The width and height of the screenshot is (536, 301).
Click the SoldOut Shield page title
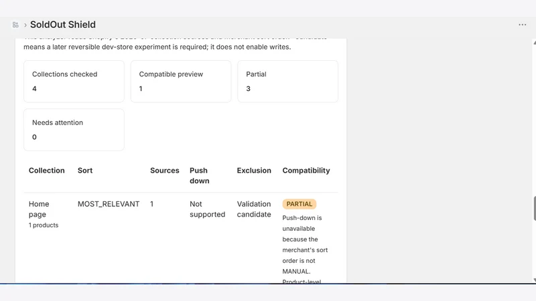point(63,25)
